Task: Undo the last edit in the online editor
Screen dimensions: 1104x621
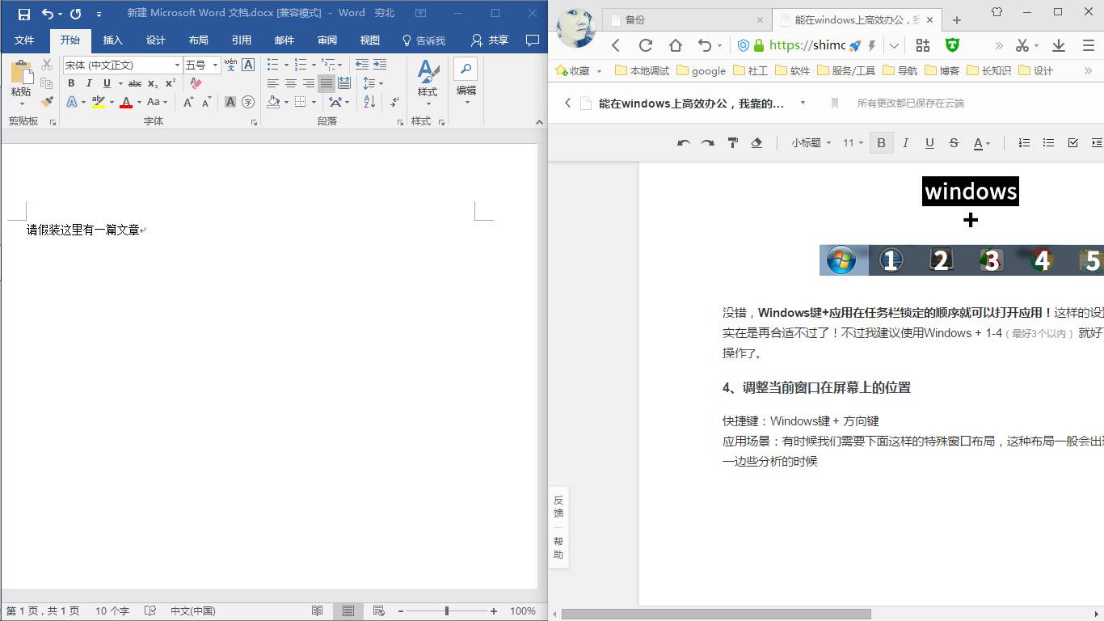Action: click(684, 143)
